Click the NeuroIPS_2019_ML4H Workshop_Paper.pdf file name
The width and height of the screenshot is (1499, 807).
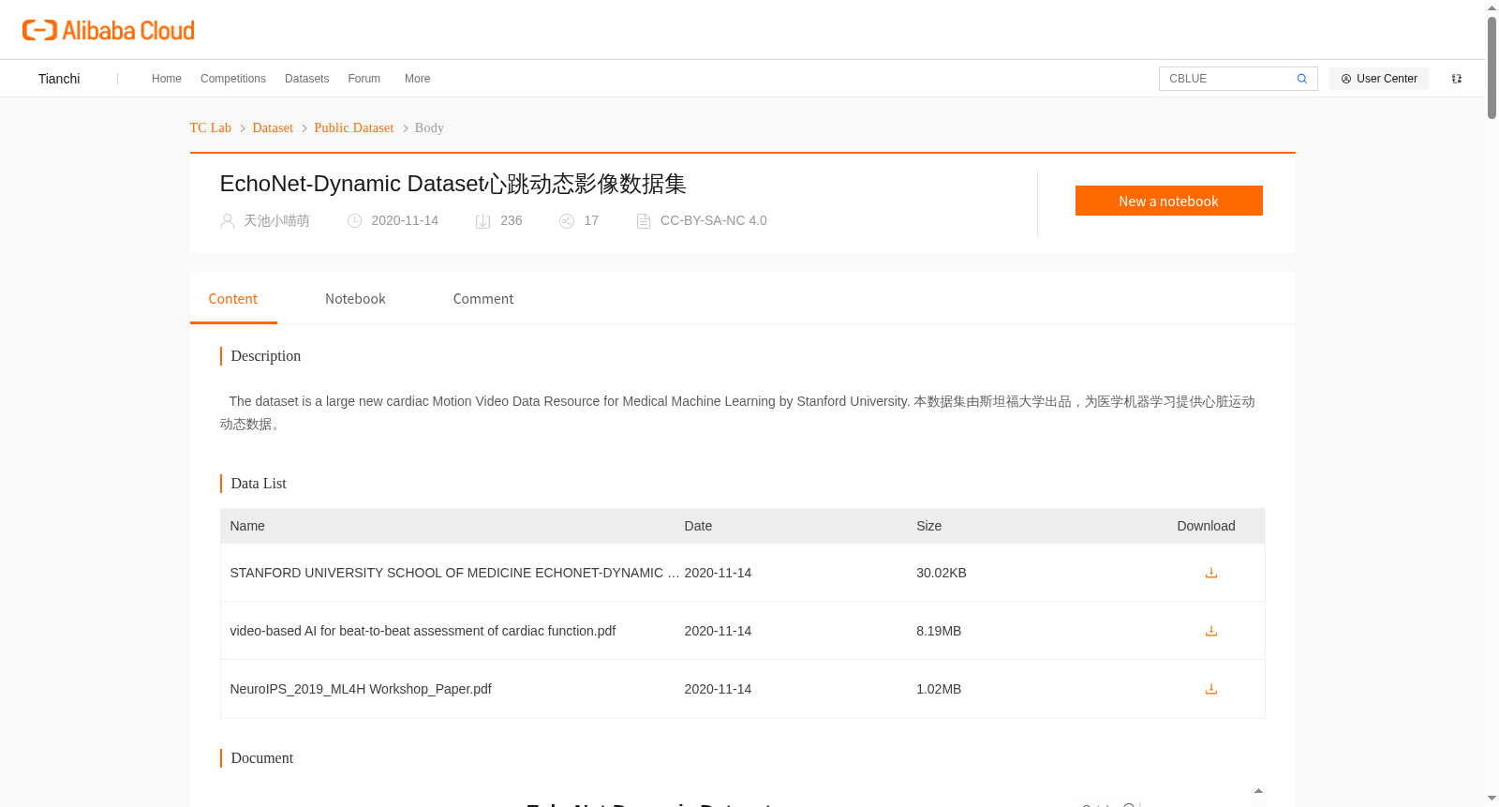tap(361, 689)
